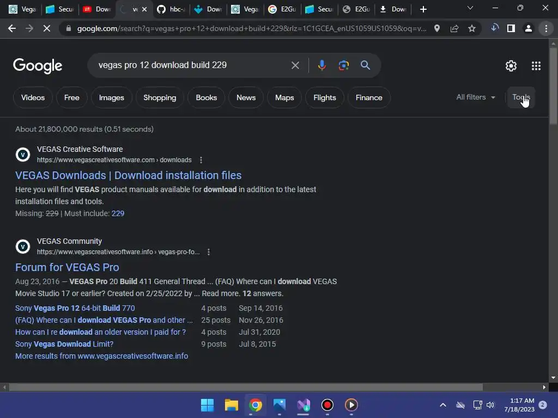Image resolution: width=558 pixels, height=418 pixels.
Task: Open Chrome downloads icon in toolbar
Action: [494, 28]
